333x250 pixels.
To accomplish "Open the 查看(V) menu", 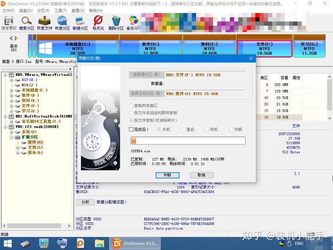I will (x=78, y=11).
